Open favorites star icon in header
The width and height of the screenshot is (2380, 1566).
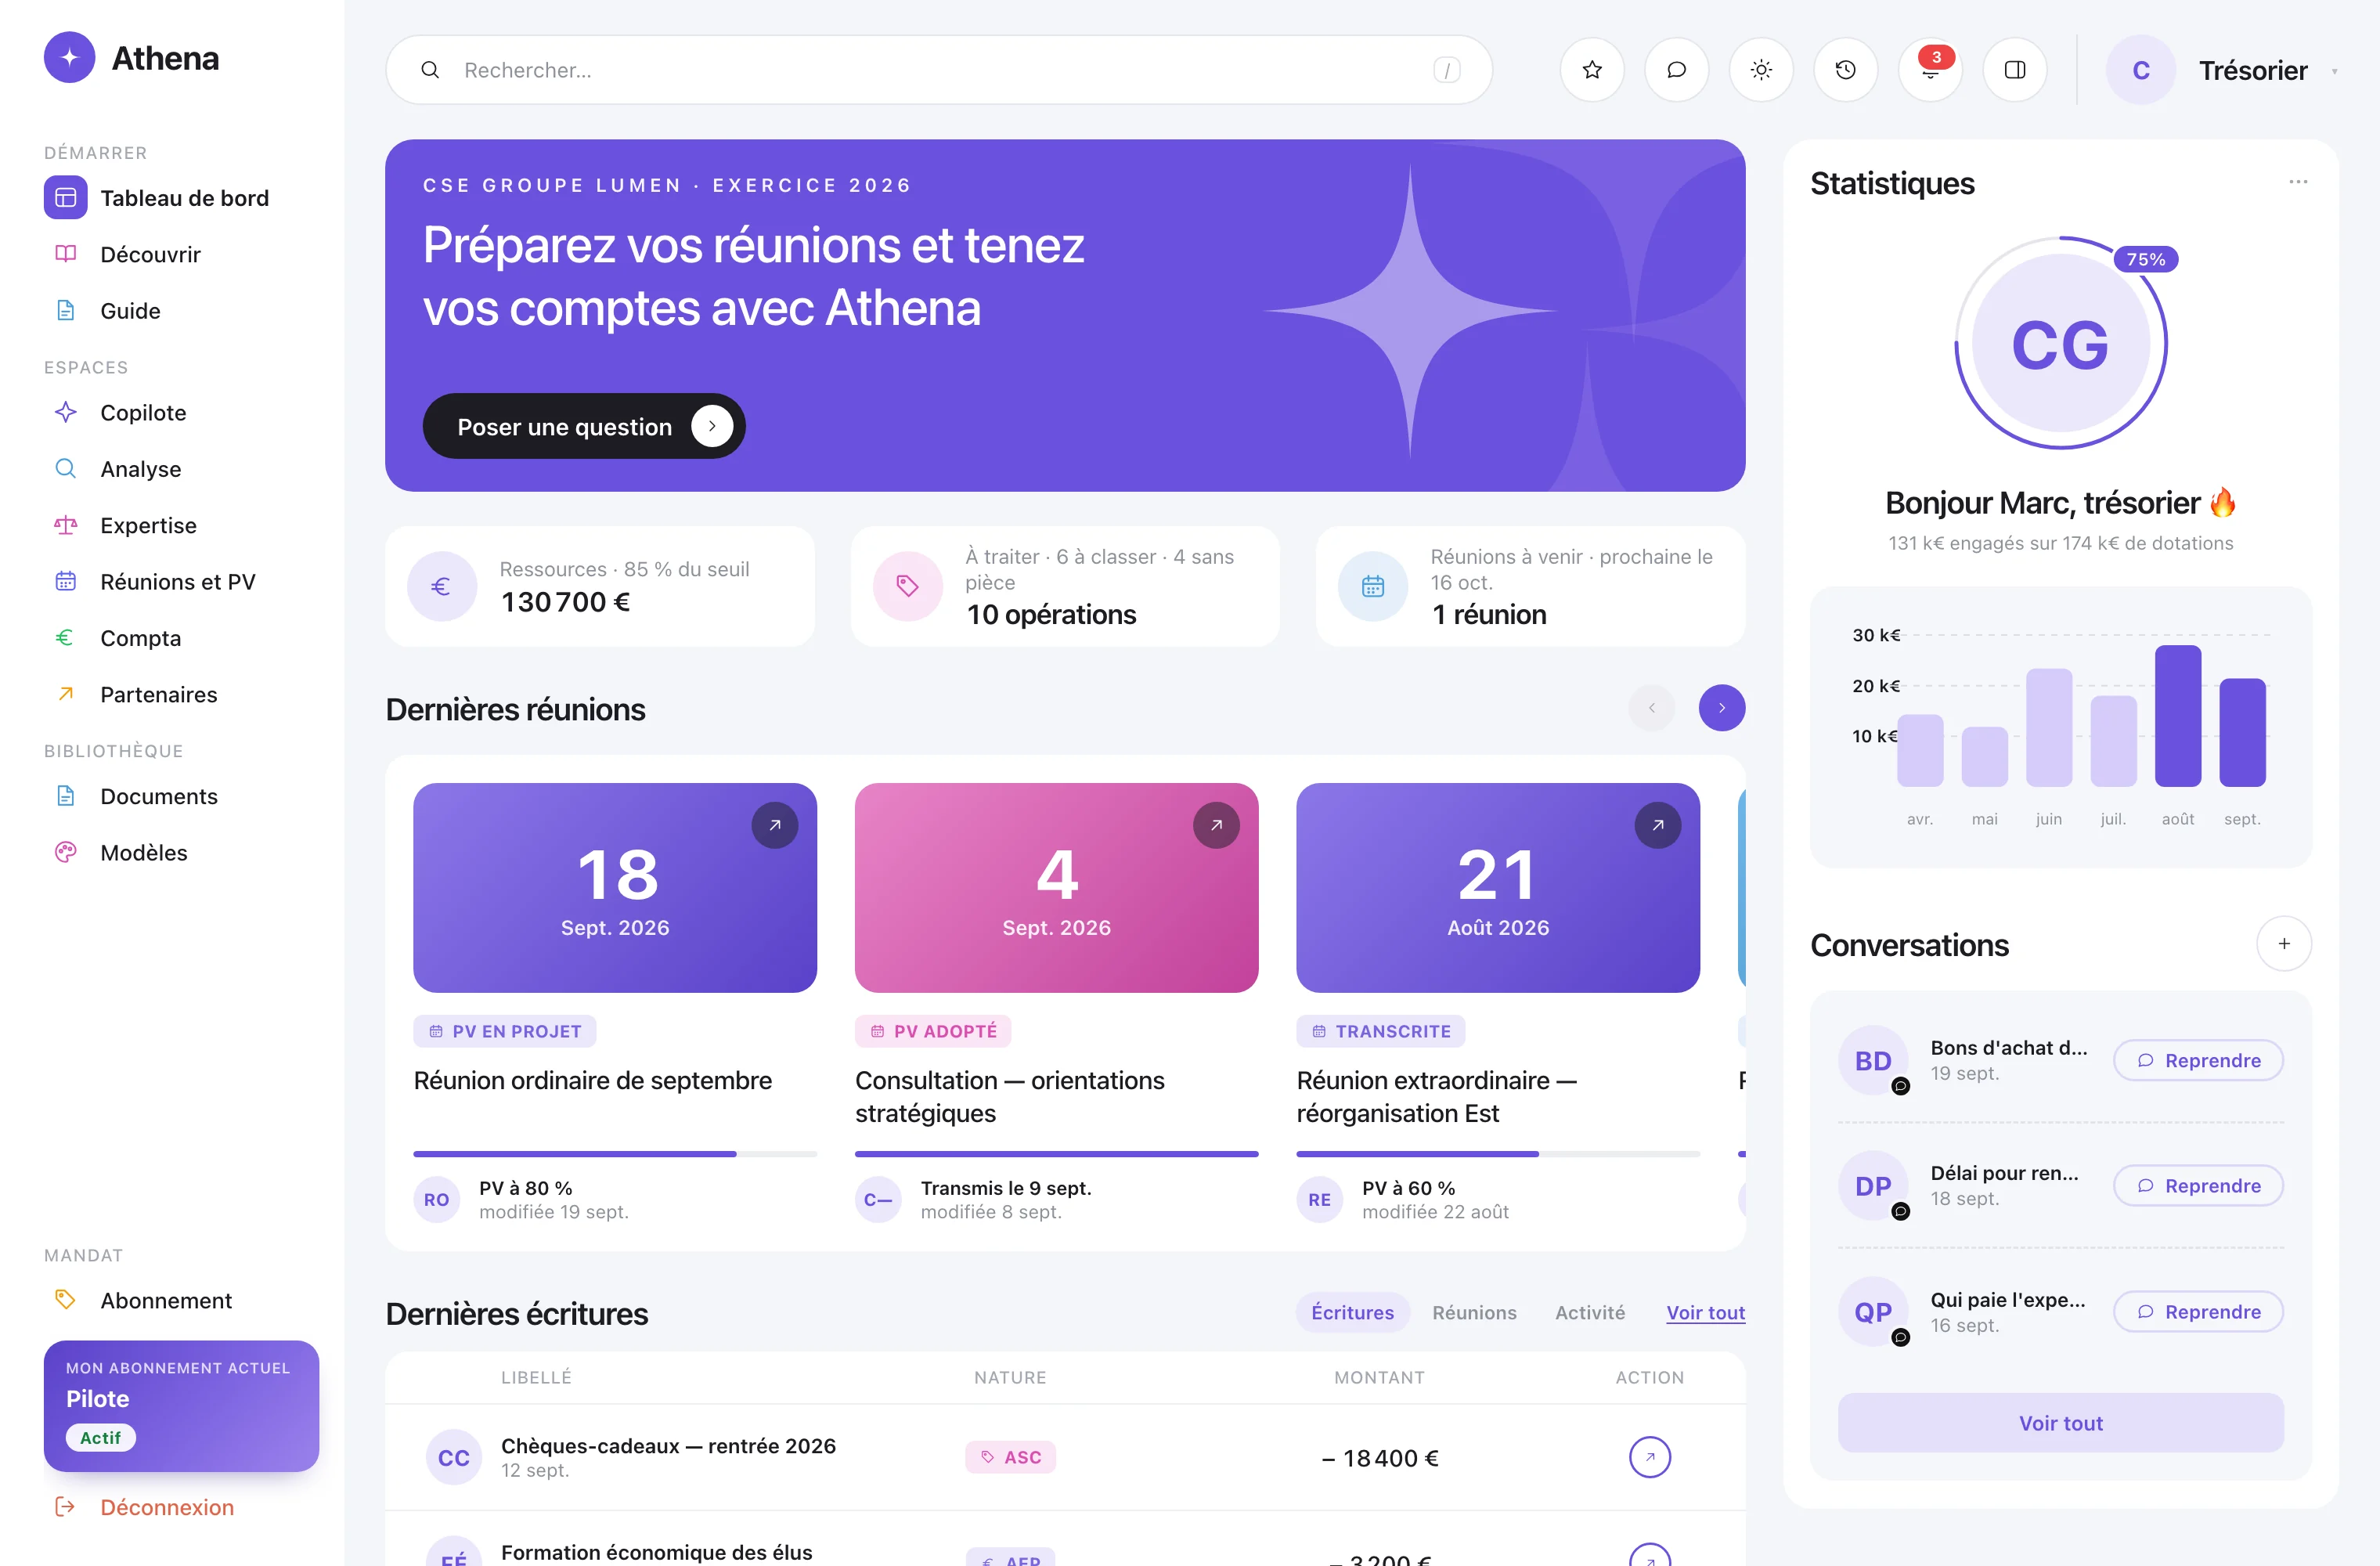point(1592,70)
